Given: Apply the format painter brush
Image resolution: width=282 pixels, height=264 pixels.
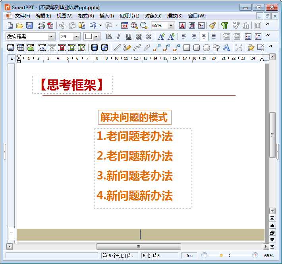Looking at the screenshot, I should [212, 25].
